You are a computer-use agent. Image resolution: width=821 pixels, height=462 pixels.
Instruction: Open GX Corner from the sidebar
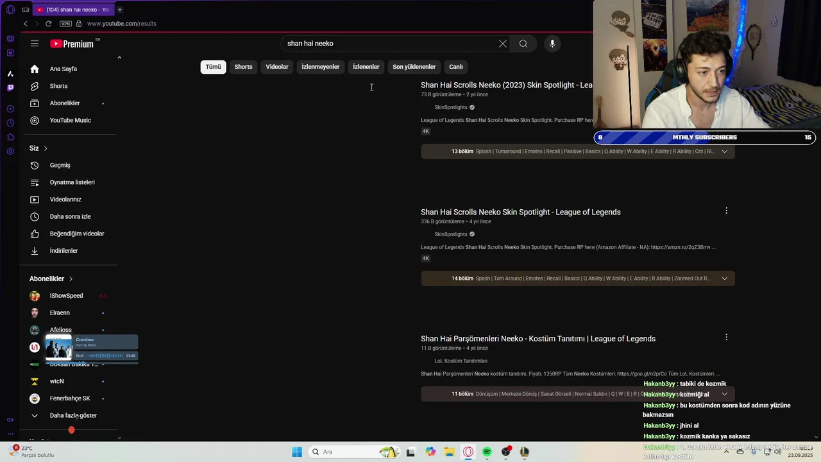[x=10, y=420]
